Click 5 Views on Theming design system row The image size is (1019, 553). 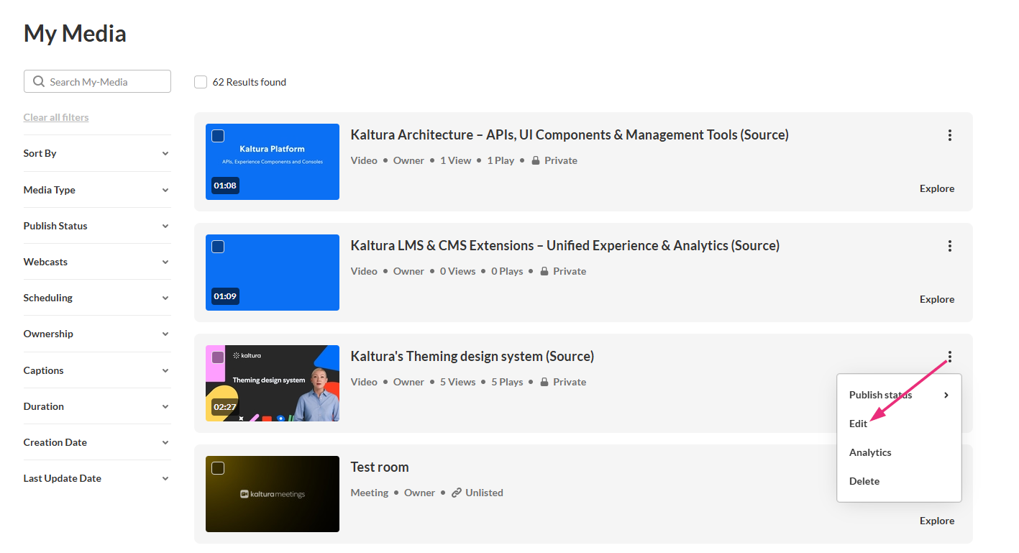(x=458, y=382)
